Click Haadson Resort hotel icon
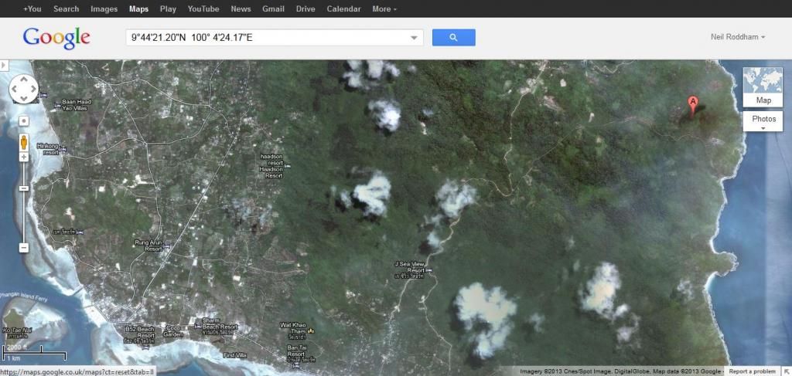This screenshot has width=792, height=376. coord(288,166)
